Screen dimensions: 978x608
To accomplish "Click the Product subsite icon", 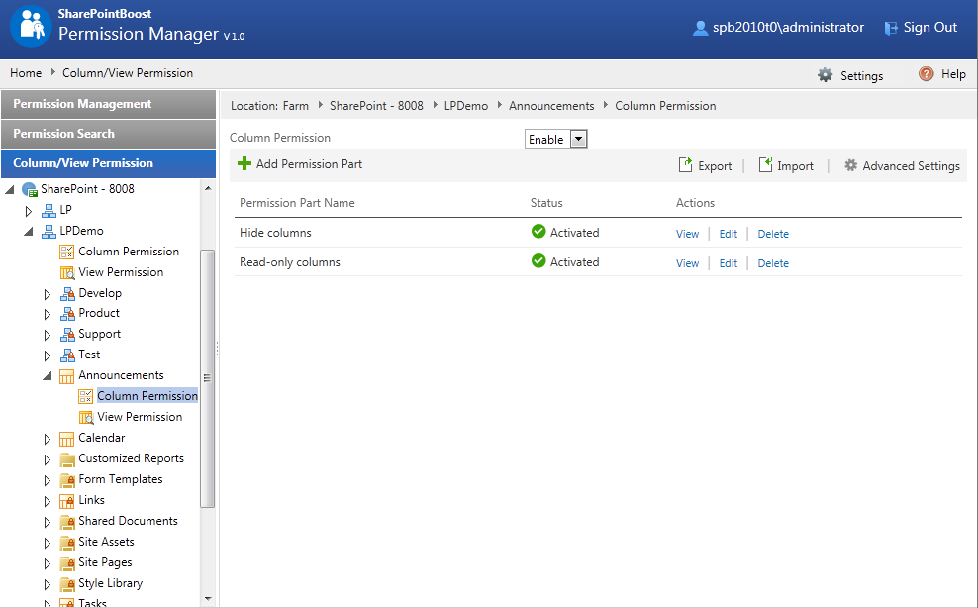I will pyautogui.click(x=67, y=314).
